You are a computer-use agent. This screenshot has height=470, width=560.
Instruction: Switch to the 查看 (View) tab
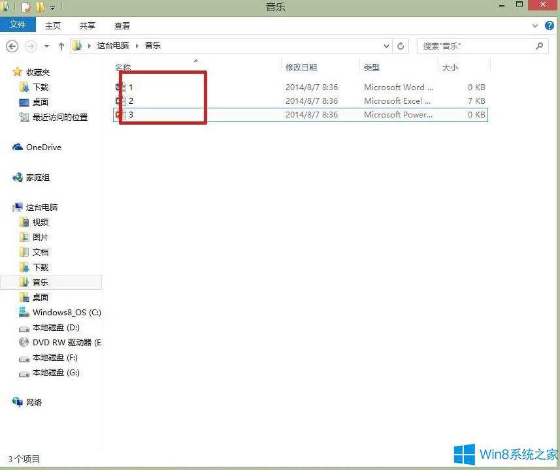(x=122, y=25)
